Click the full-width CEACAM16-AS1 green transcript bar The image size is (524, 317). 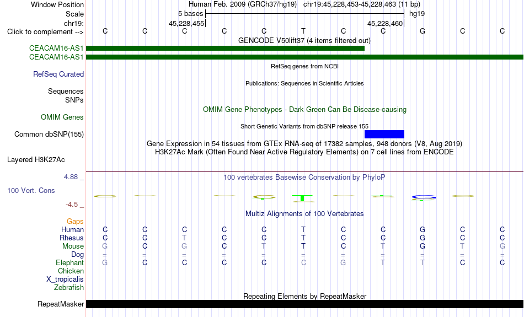[x=305, y=57]
